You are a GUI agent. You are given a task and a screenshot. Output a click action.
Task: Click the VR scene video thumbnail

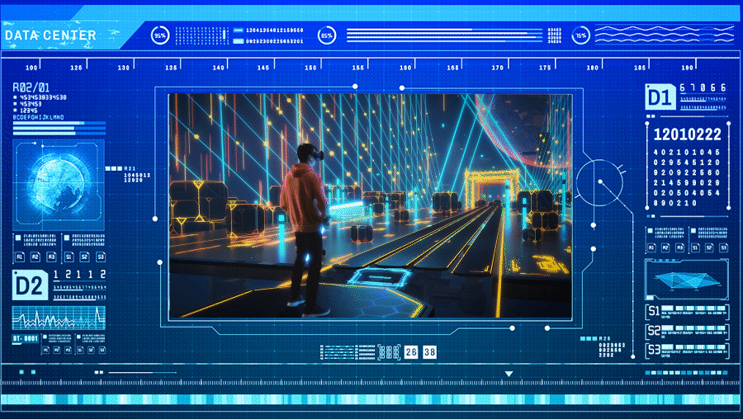tap(370, 205)
